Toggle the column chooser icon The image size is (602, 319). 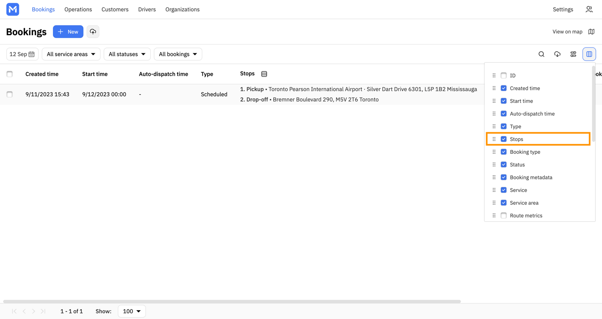589,54
